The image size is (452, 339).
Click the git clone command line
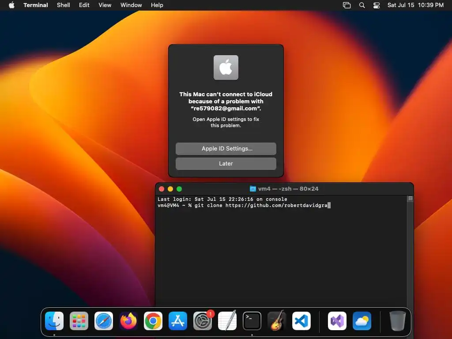[x=244, y=205]
